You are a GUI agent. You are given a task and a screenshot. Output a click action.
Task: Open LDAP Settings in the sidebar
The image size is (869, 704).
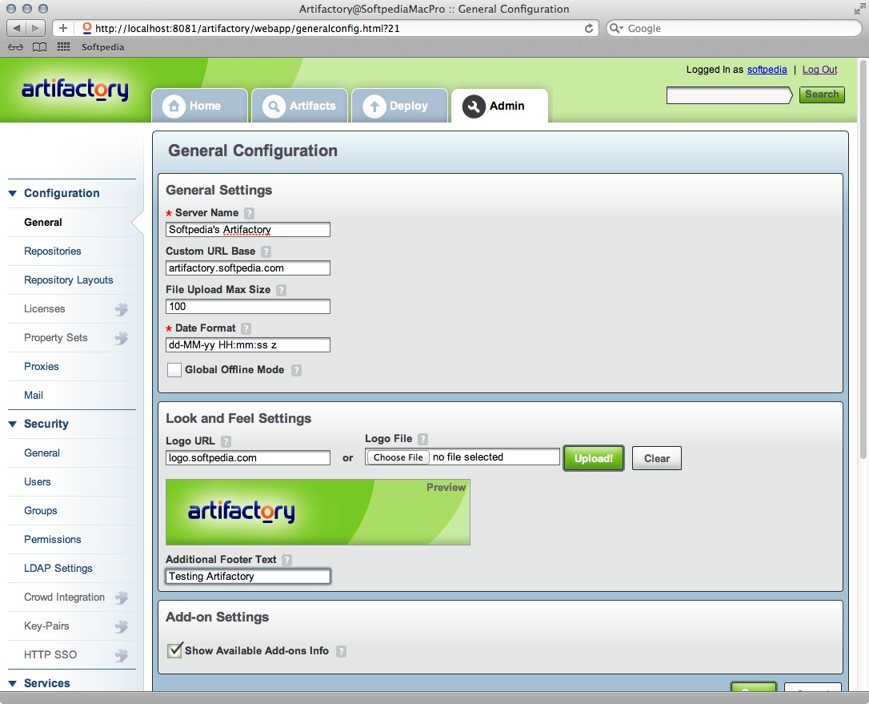tap(58, 569)
